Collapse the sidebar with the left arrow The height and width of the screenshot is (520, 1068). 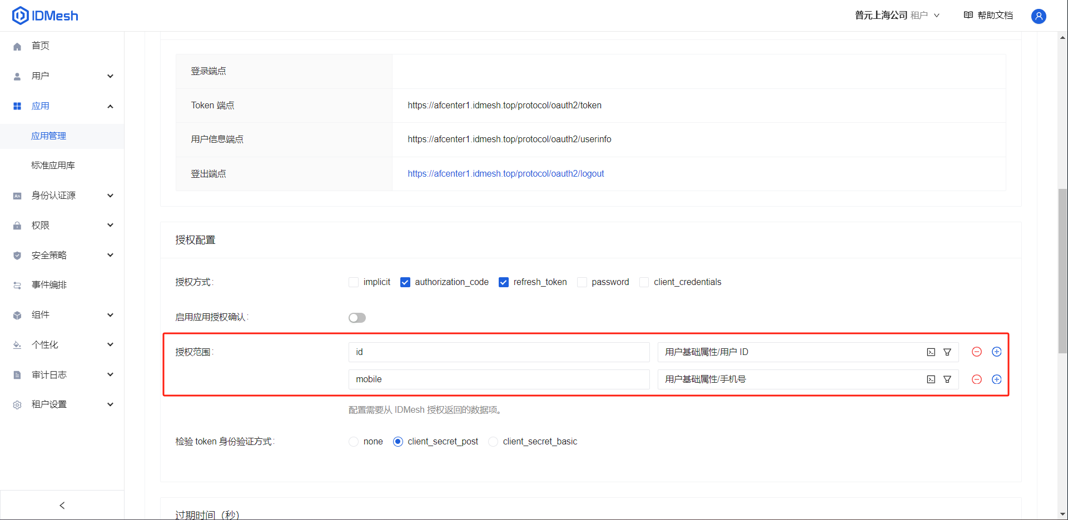[x=62, y=505]
